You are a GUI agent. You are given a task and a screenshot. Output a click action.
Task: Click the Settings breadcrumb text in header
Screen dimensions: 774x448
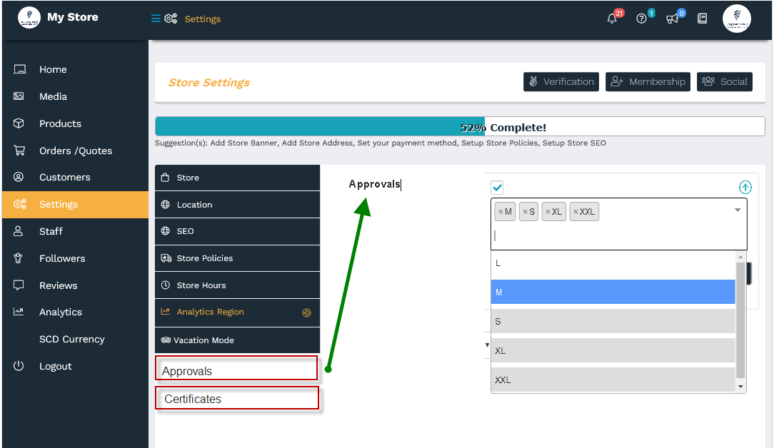[202, 19]
